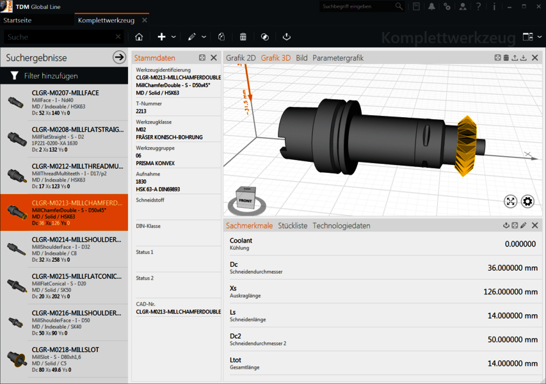The image size is (546, 384).
Task: Click the T-Nummer value 2213
Action: click(141, 111)
